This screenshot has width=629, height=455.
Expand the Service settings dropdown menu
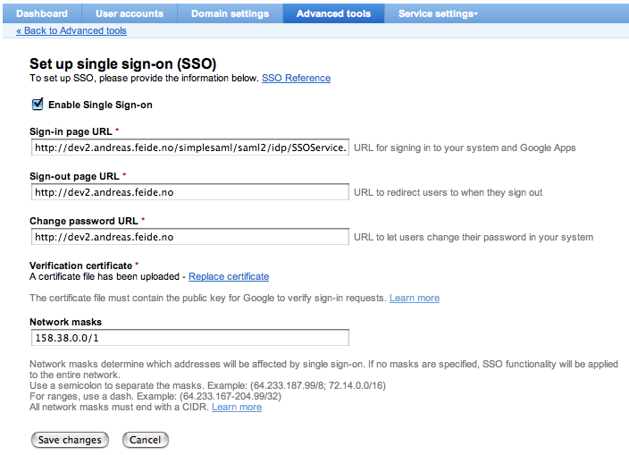(x=438, y=13)
